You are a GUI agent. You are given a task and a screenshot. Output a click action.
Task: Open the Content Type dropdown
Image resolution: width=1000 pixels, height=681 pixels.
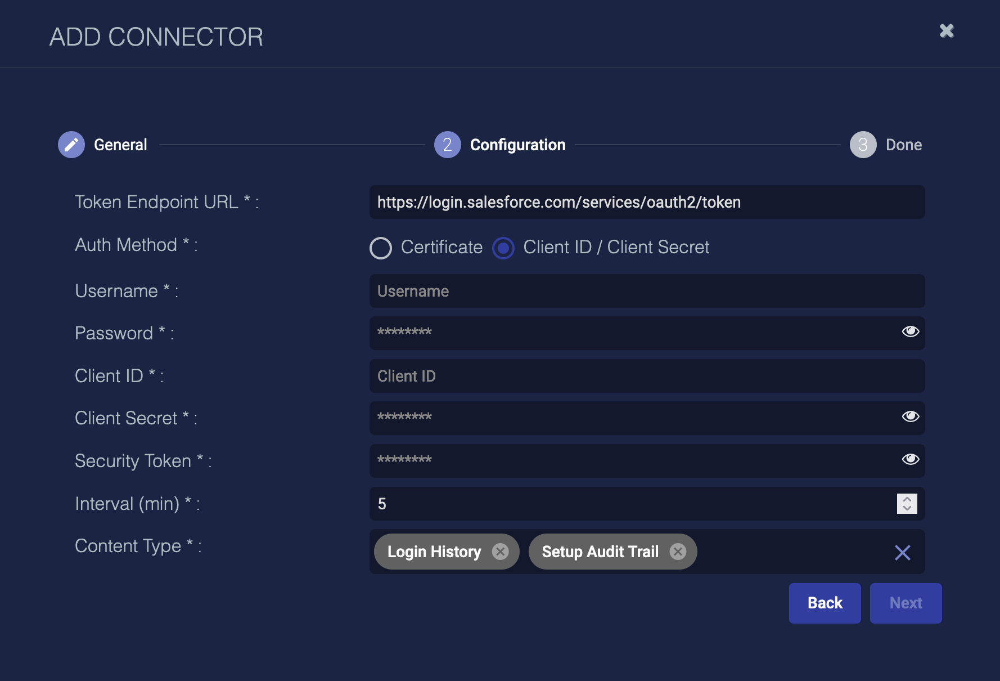click(787, 552)
